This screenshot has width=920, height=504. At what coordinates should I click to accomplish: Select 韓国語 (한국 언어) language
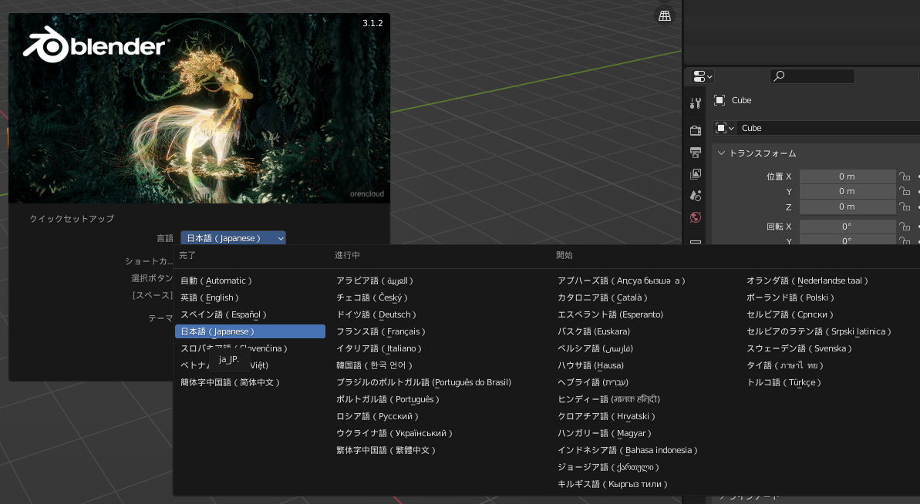coord(374,366)
